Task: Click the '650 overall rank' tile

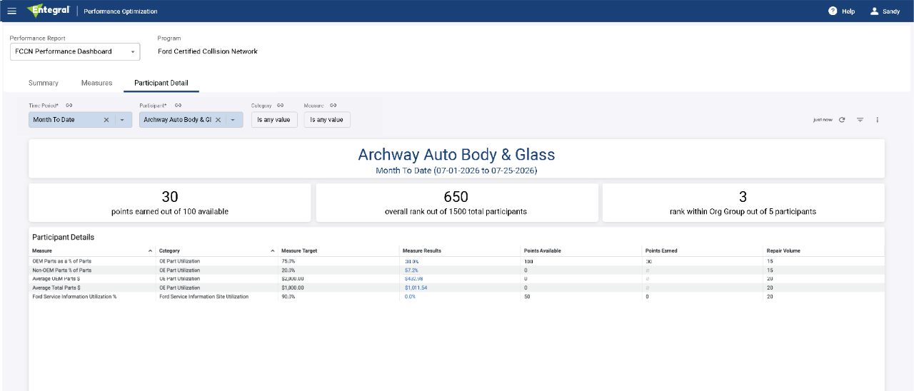Action: pos(456,203)
